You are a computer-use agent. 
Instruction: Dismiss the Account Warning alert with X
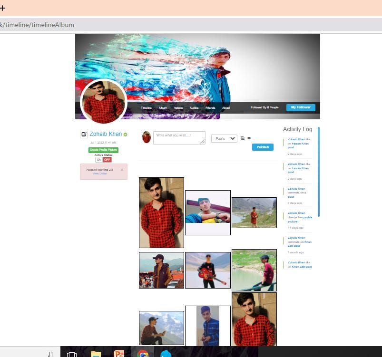pos(122,170)
